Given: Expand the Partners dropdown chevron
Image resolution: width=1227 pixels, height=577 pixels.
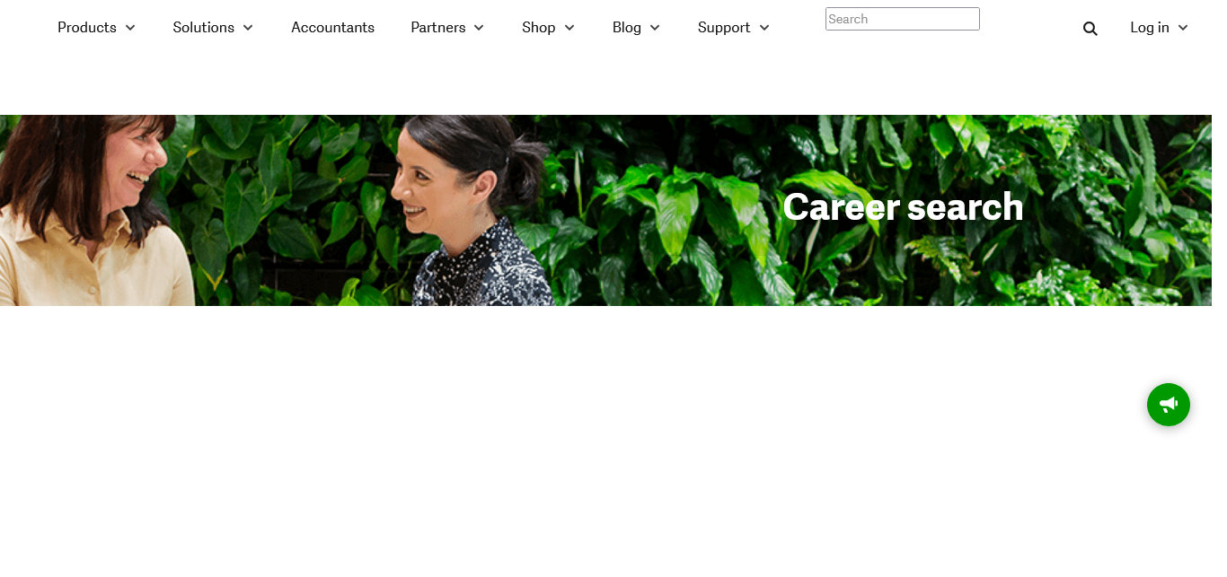Looking at the screenshot, I should click(479, 28).
